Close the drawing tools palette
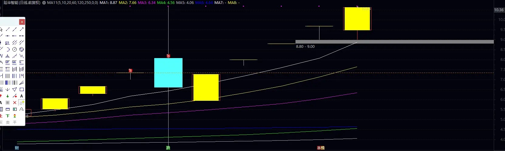Viewport: 505px width, 151px height. [22, 22]
